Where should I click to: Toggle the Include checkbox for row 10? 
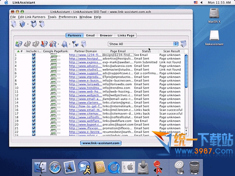click(34, 88)
